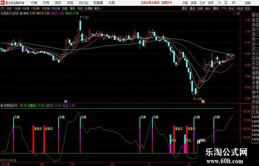This screenshot has width=259, height=166.
Task: Click the 2023年 date axis label
Action: (5, 164)
